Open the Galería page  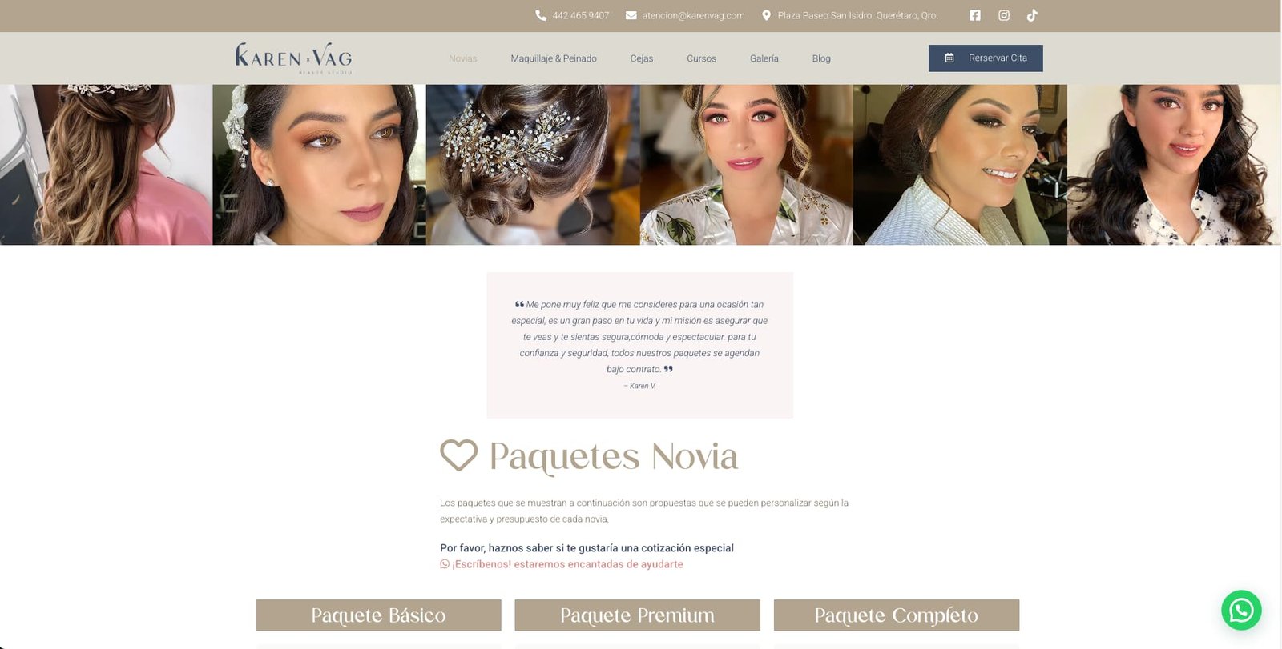tap(764, 58)
